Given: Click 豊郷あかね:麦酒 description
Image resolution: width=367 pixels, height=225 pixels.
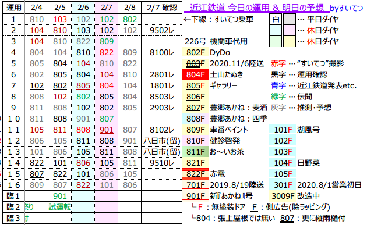Looking at the screenshot, I should point(238,108).
